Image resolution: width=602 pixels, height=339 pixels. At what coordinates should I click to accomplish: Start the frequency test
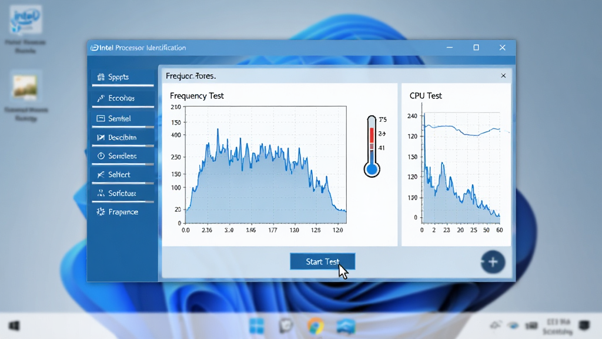323,261
